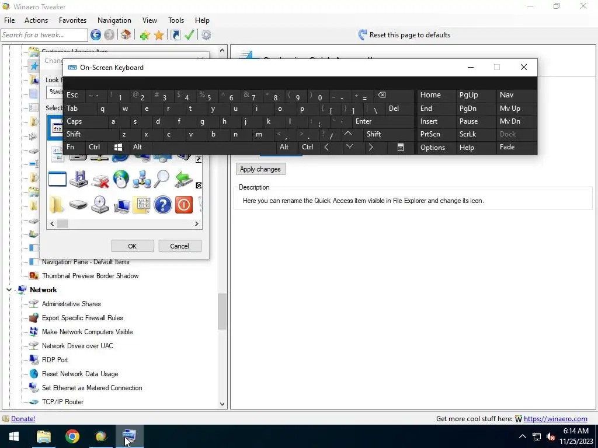Click the Search for a tweak field

[x=44, y=35]
